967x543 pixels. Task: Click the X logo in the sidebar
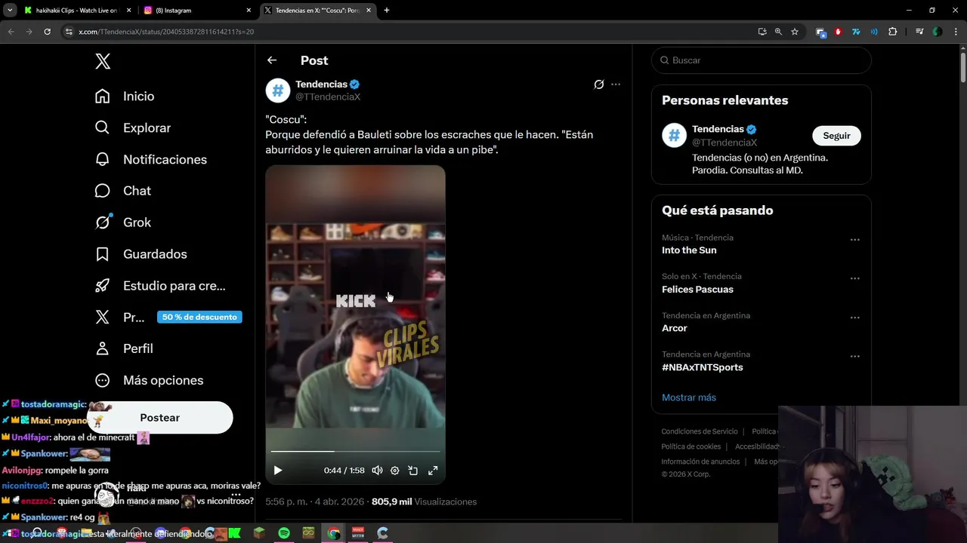tap(103, 61)
